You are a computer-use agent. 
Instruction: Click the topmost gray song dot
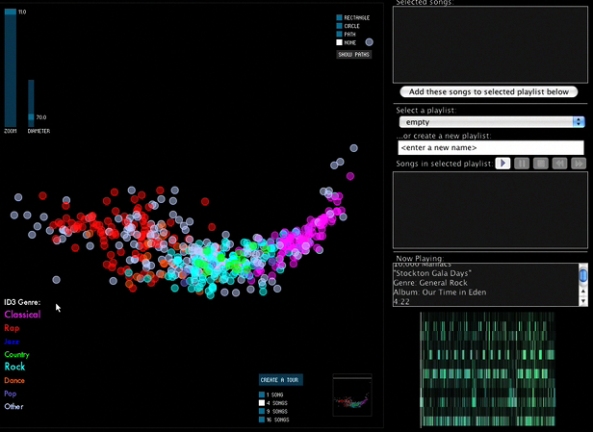pos(353,148)
